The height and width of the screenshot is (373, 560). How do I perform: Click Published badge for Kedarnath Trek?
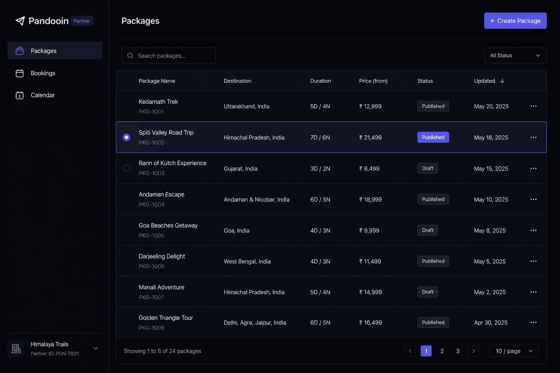(x=433, y=106)
